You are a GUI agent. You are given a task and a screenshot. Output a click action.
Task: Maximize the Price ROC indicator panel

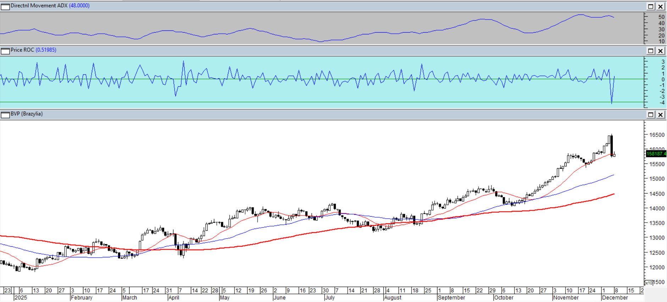pos(651,51)
